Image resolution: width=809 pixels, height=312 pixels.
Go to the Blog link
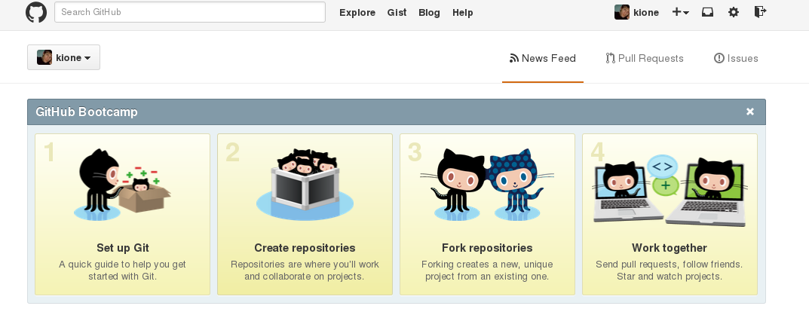(x=429, y=13)
